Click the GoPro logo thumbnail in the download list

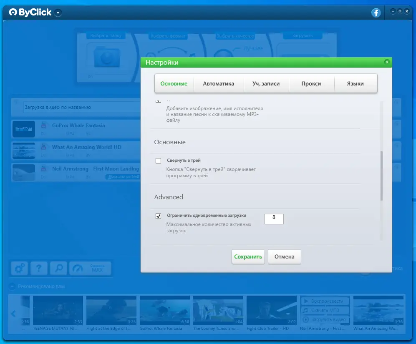pos(24,129)
